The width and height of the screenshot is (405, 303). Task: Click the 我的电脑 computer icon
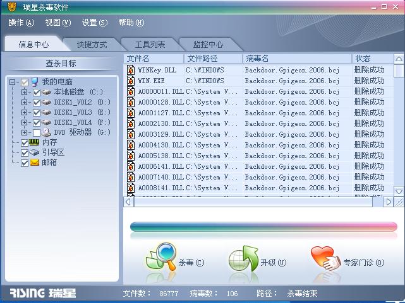(35, 82)
